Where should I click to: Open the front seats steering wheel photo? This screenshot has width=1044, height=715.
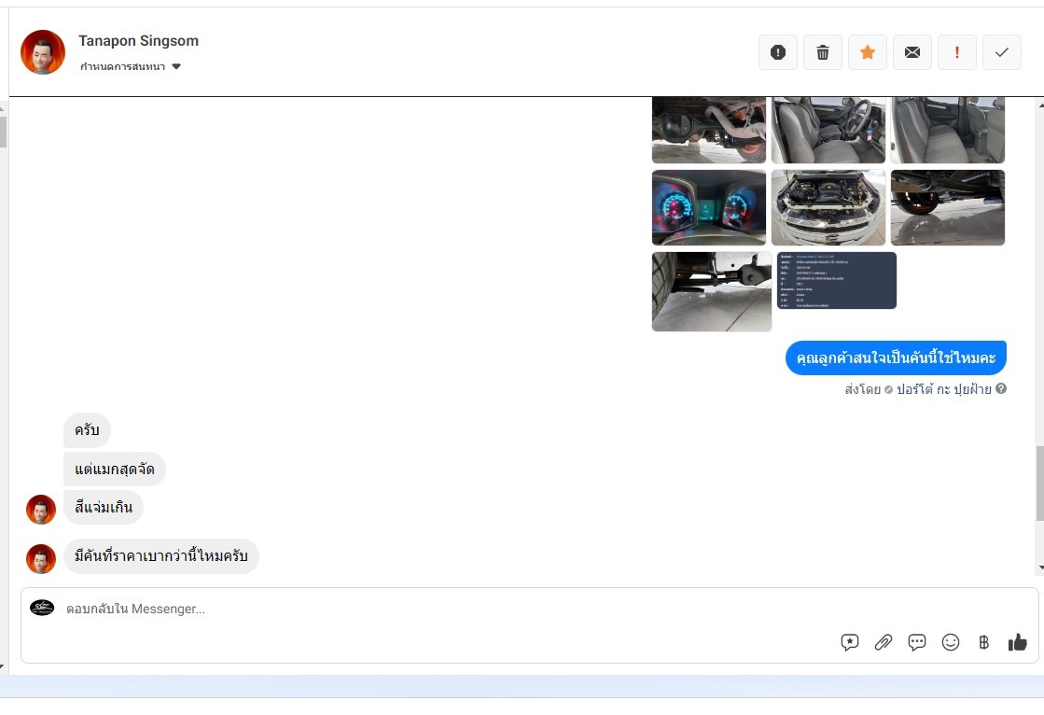pyautogui.click(x=828, y=130)
